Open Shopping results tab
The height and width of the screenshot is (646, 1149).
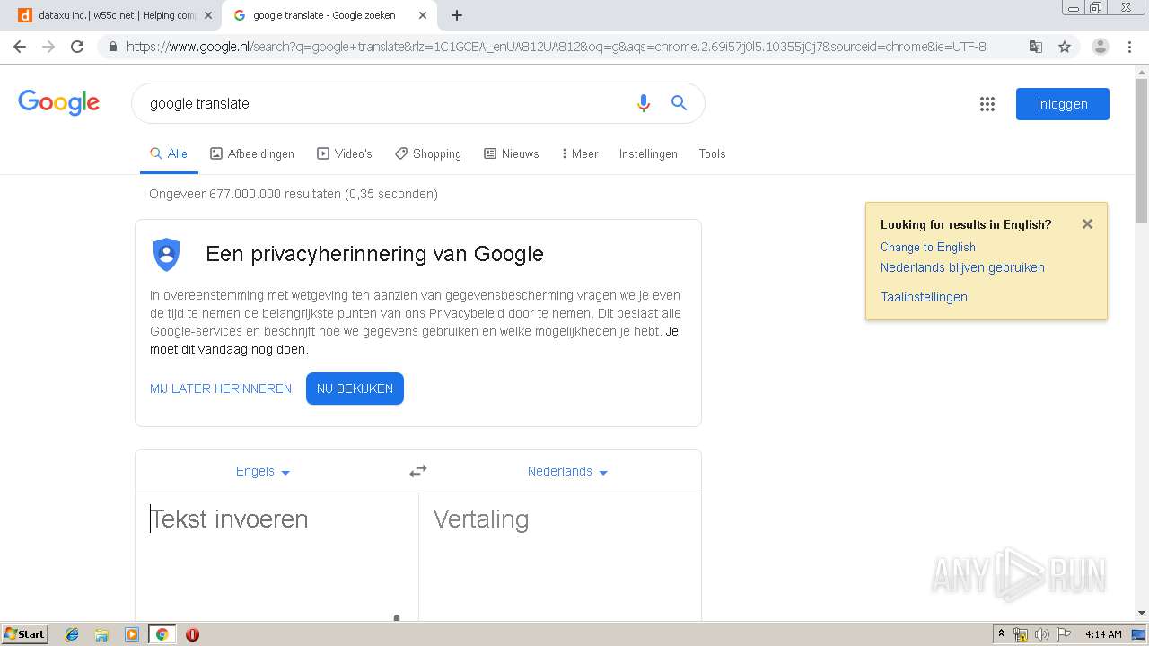(428, 153)
